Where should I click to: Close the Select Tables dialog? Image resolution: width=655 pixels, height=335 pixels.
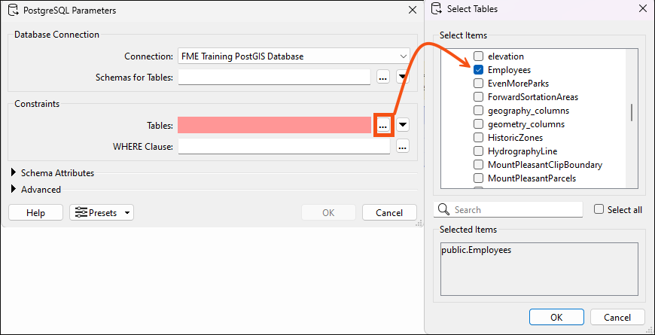click(642, 9)
